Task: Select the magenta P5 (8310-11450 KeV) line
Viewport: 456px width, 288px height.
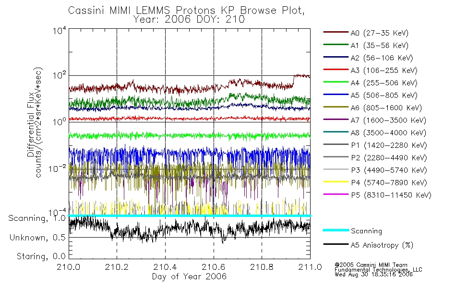Action: click(x=336, y=194)
